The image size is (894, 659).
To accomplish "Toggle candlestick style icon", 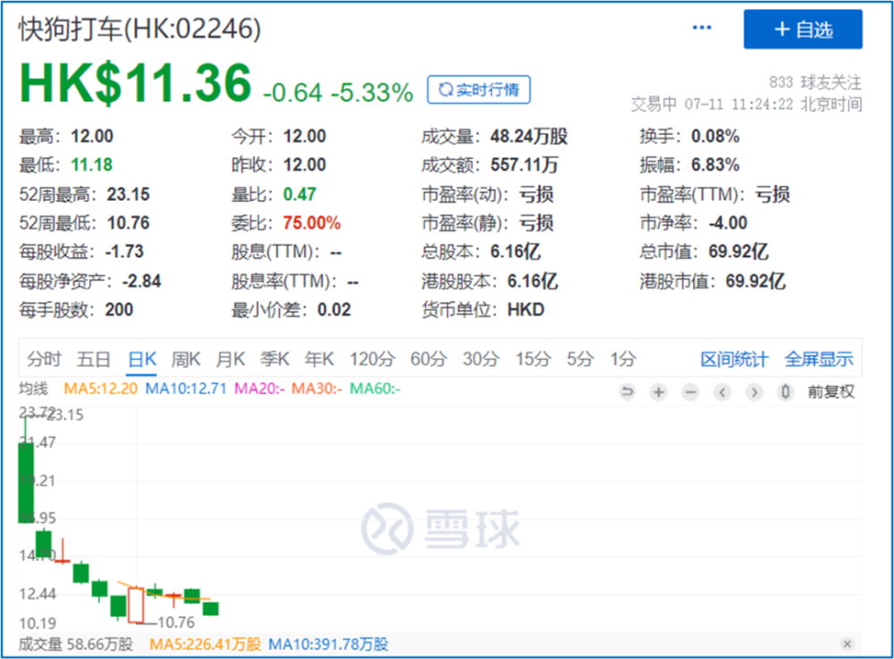I will pos(785,392).
